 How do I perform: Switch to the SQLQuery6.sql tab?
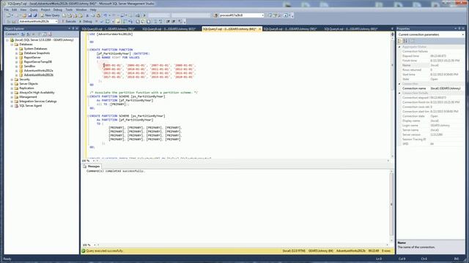(290, 29)
